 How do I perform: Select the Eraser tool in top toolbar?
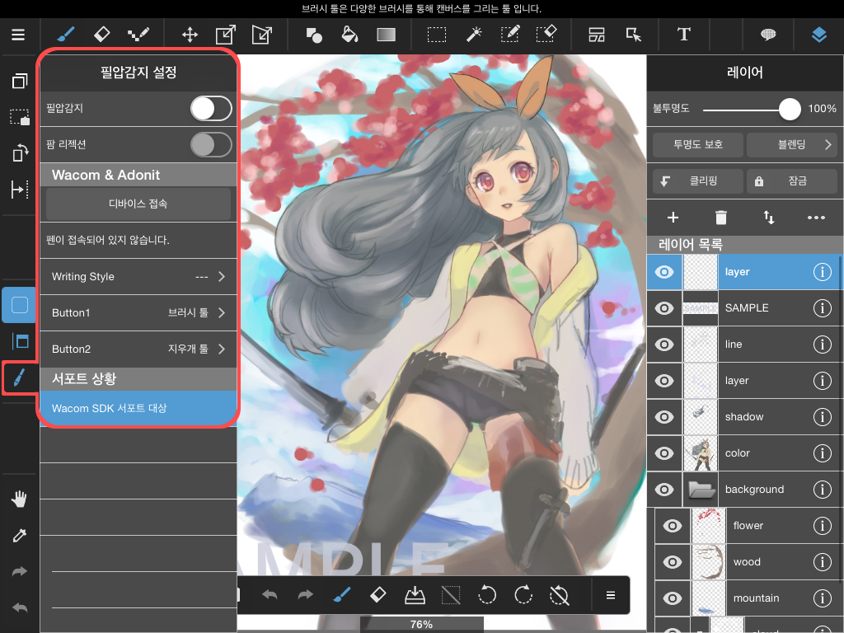tap(101, 35)
